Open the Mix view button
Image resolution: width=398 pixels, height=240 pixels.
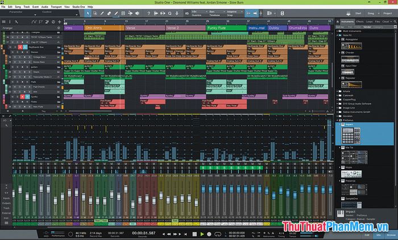(379, 235)
